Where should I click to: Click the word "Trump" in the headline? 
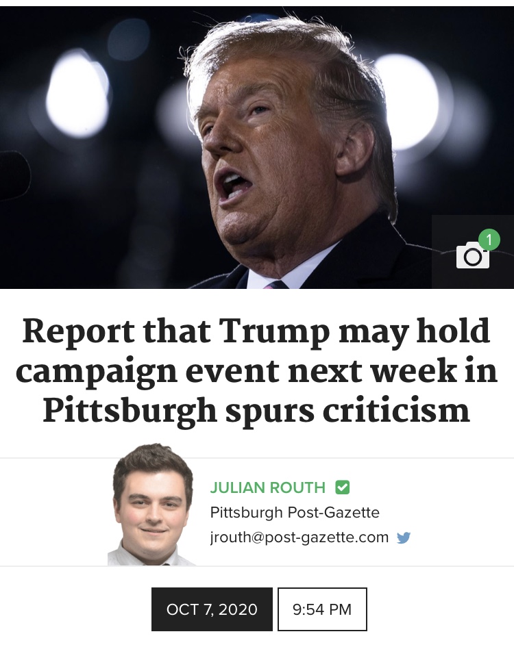point(276,332)
